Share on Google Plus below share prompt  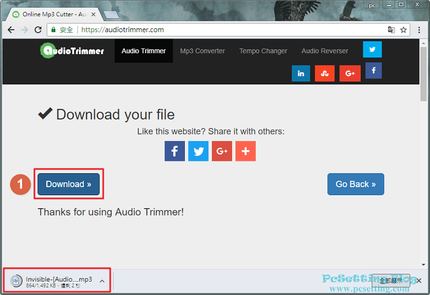[222, 151]
